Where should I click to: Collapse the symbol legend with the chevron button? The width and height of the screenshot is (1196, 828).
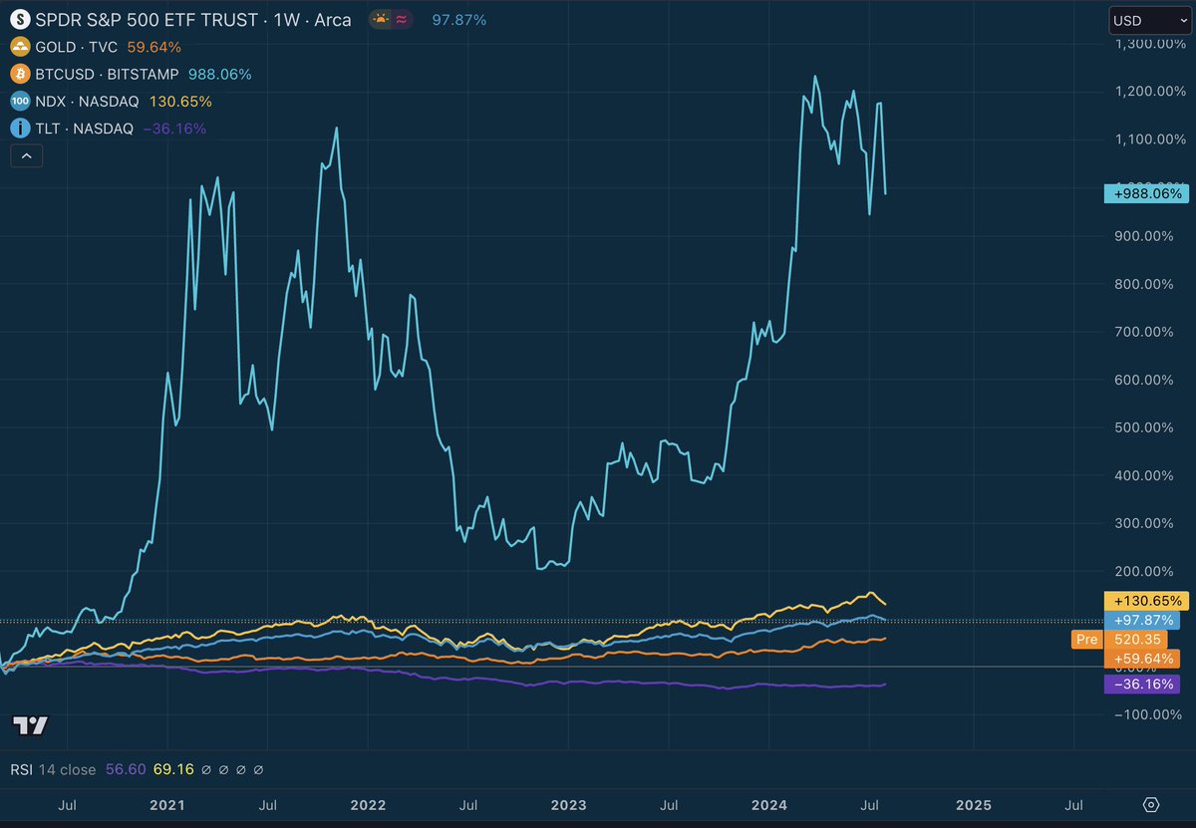click(x=26, y=155)
